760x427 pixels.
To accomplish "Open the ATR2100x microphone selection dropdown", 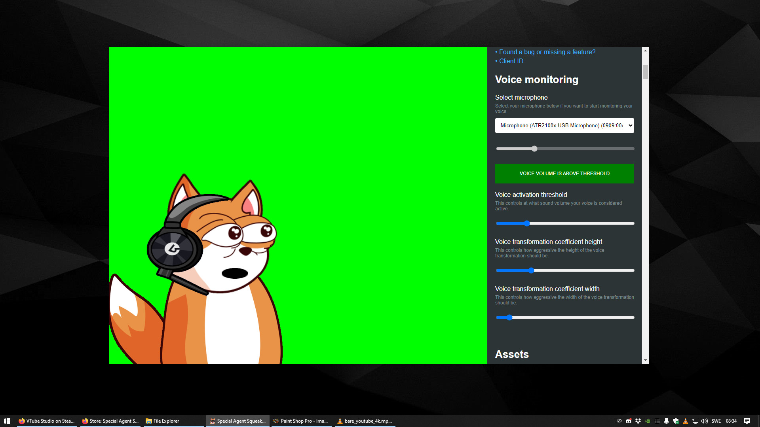I will click(x=564, y=125).
